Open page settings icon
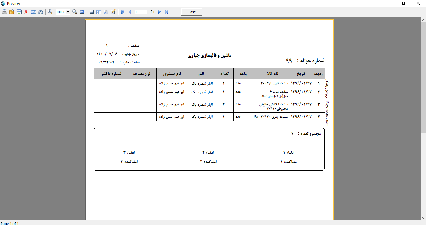426x225 pixels. [x=106, y=12]
